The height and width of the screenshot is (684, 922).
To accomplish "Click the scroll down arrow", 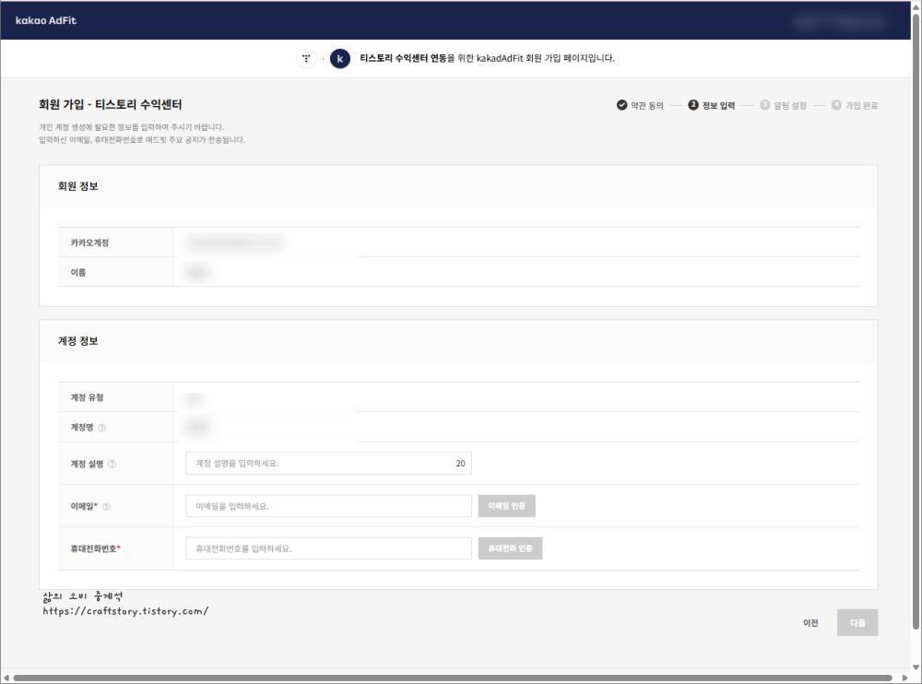I will coord(916,667).
